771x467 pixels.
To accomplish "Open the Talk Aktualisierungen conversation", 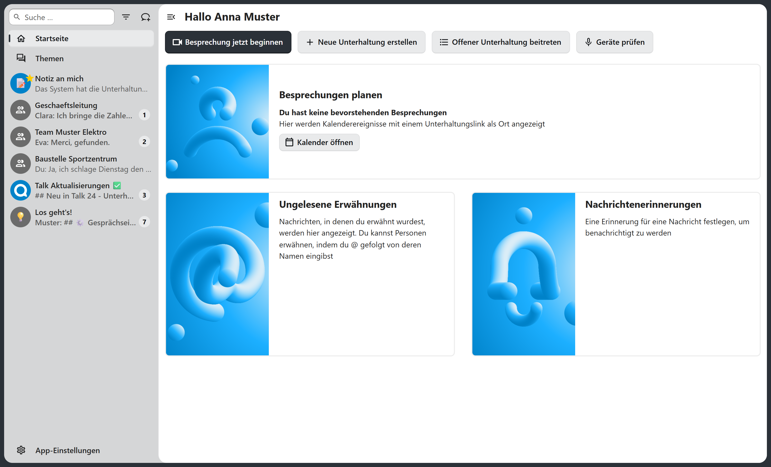I will [81, 190].
